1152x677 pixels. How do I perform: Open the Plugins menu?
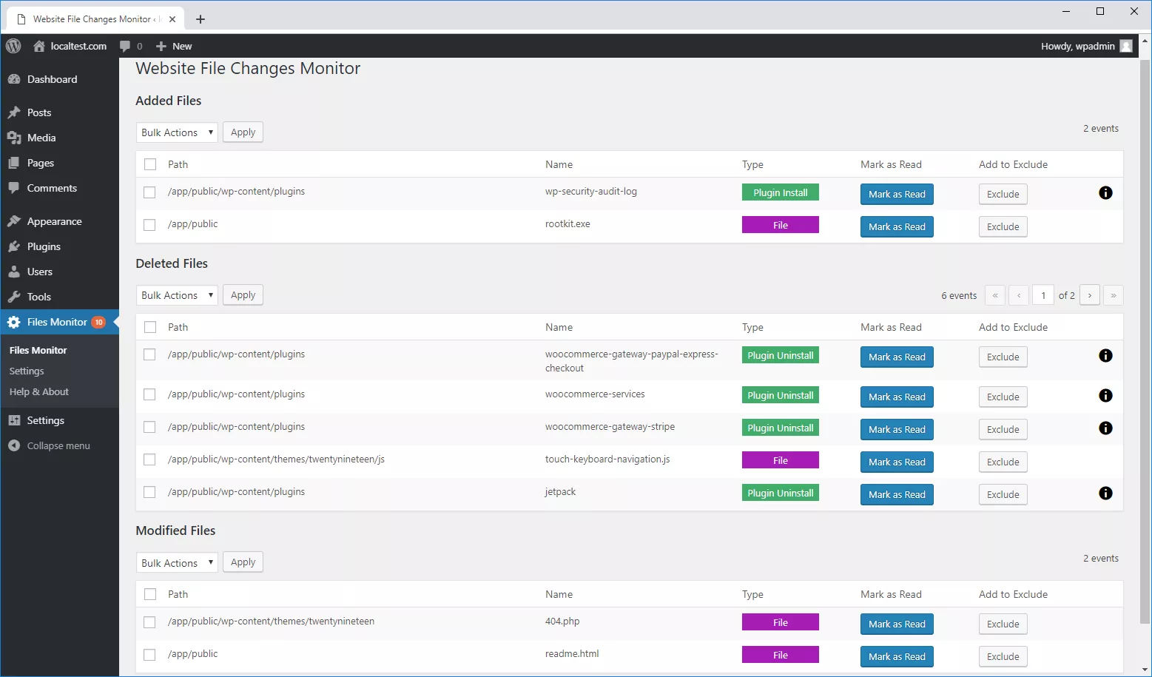(x=44, y=246)
